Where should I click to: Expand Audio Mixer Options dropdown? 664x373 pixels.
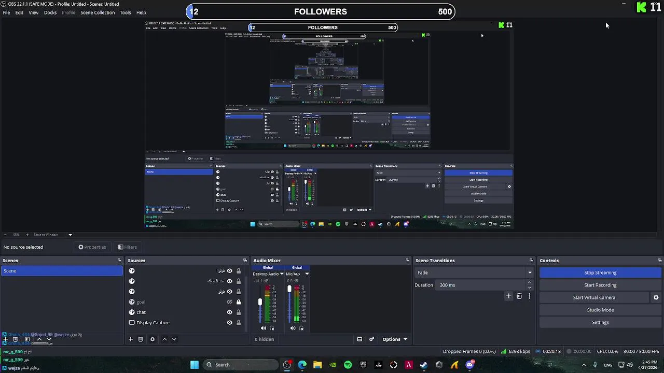tap(394, 339)
